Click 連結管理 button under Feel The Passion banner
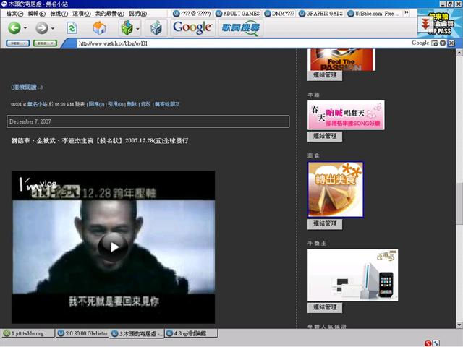The width and height of the screenshot is (463, 347). click(x=325, y=75)
